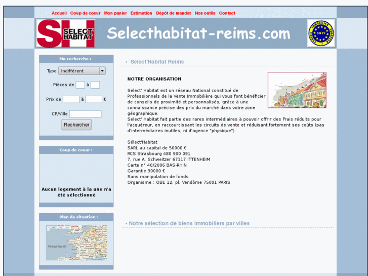This screenshot has height=276, width=368.
Task: Open the France map thumbnail
Action: [x=76, y=243]
